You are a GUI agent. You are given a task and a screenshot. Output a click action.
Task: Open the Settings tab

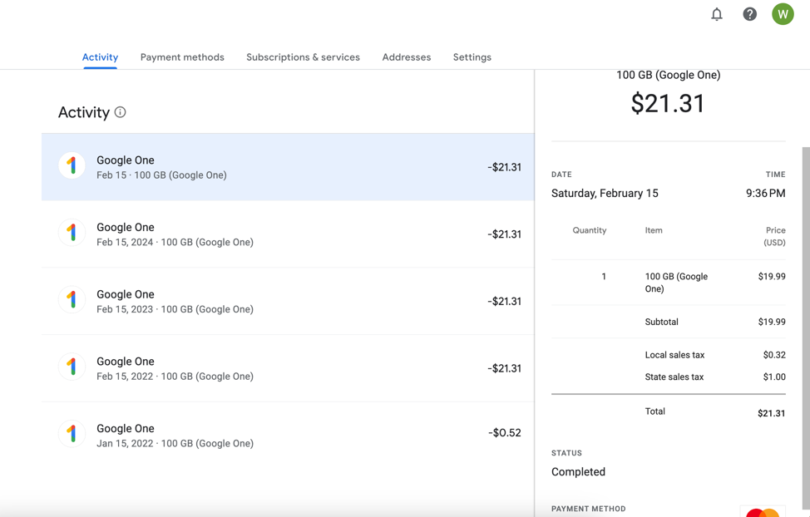point(472,57)
